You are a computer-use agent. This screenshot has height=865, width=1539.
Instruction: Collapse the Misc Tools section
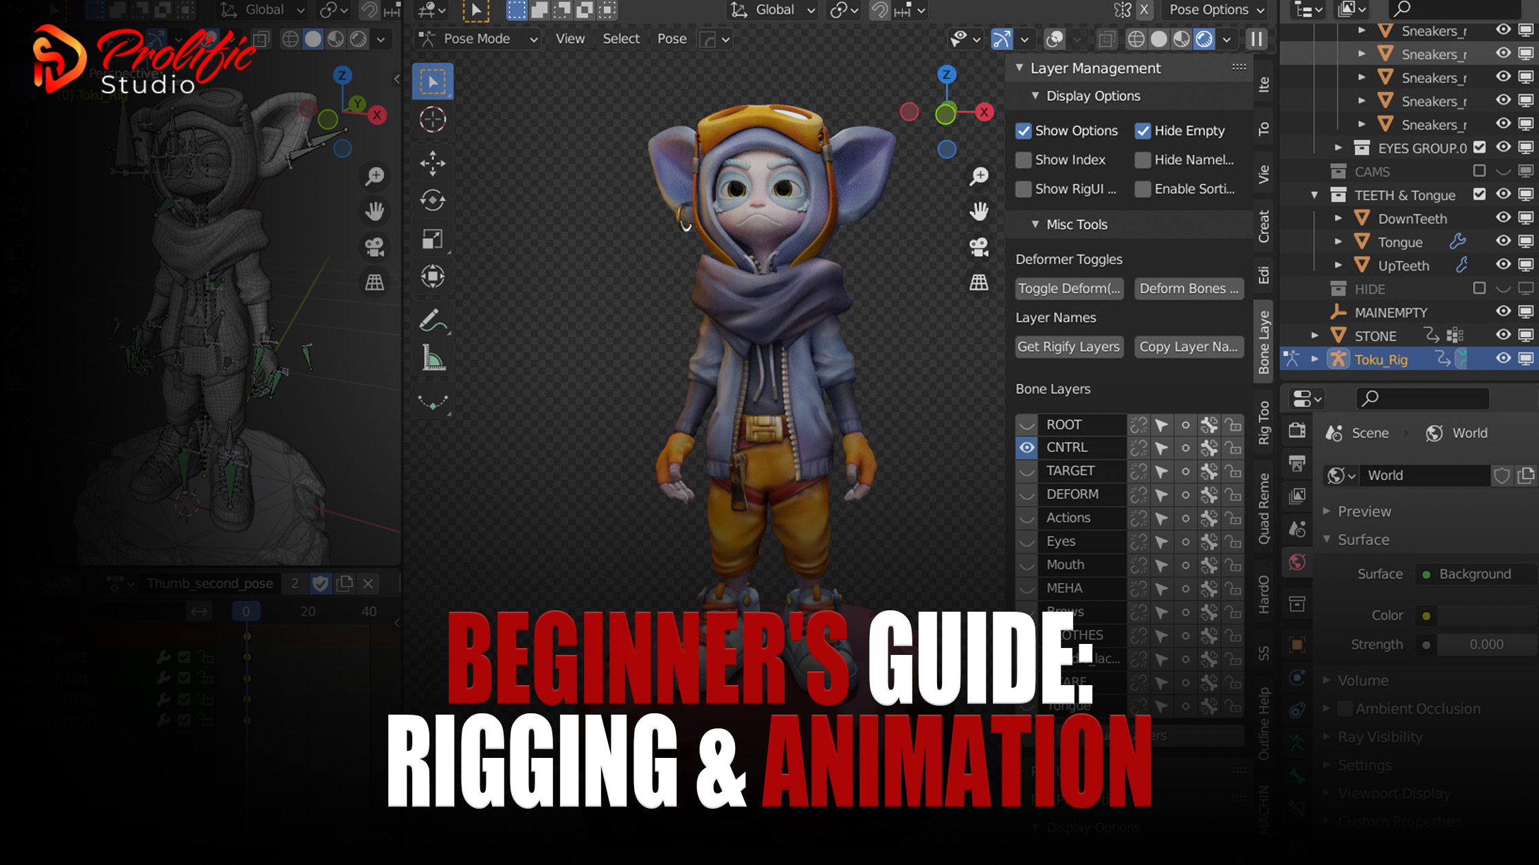(x=1035, y=224)
